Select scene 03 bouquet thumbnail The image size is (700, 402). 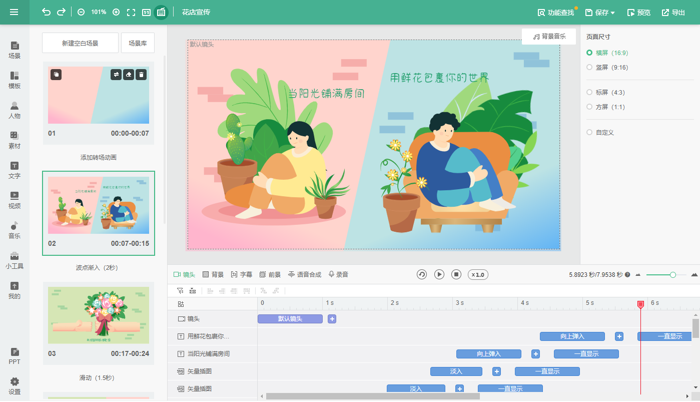pyautogui.click(x=99, y=315)
